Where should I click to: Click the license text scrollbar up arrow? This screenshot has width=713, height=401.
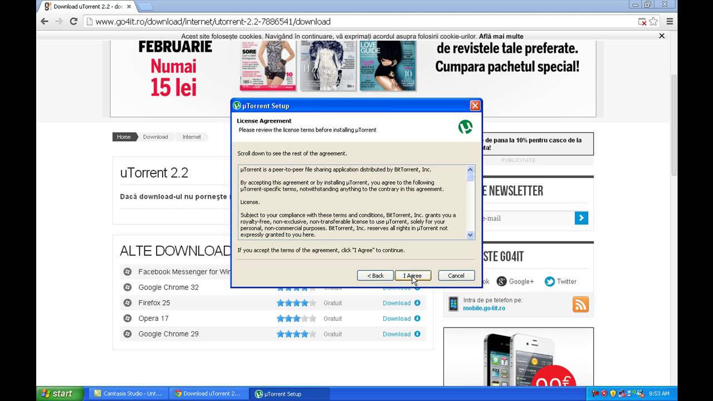pos(470,169)
